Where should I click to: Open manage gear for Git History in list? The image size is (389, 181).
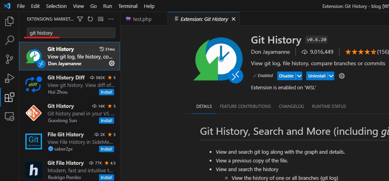coord(112,63)
